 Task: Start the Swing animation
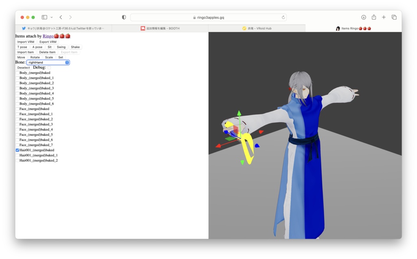pos(61,47)
